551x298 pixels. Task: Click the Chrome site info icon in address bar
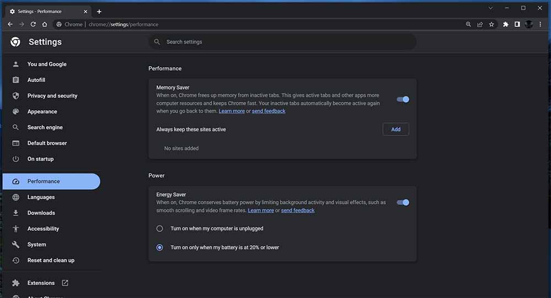point(59,24)
